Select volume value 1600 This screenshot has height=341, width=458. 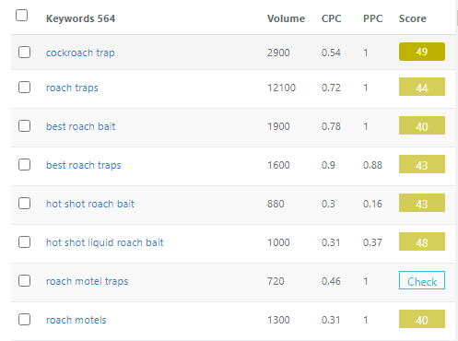[x=278, y=165]
